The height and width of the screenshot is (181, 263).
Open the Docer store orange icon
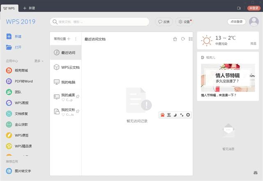tap(9, 70)
